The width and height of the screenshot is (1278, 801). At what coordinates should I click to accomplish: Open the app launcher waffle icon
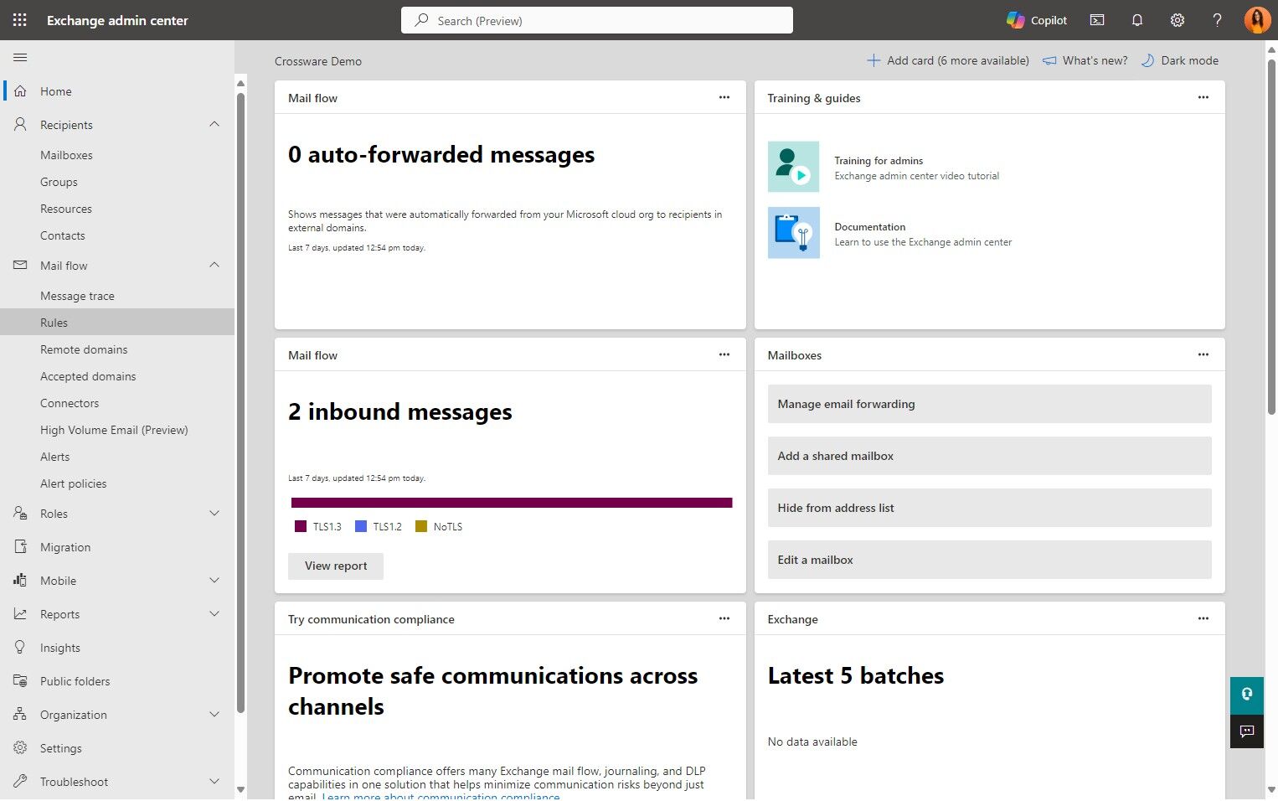(20, 20)
